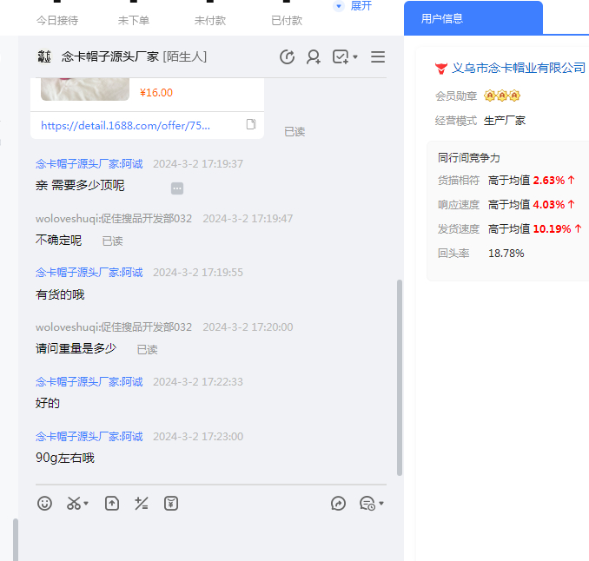Open the hamburger menu in chat header
Image resolution: width=589 pixels, height=561 pixels.
pos(378,57)
